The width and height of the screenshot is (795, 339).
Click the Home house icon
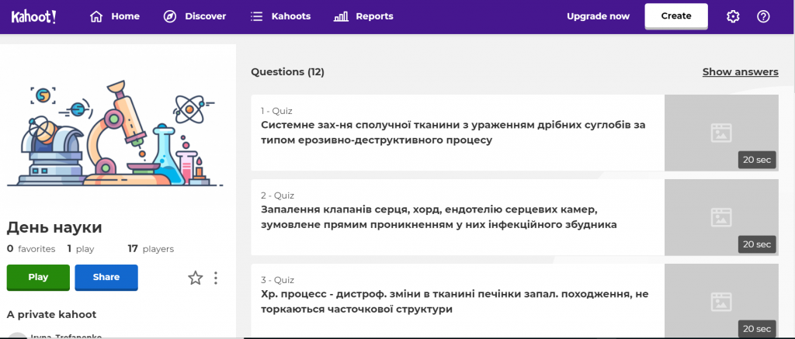pos(95,17)
